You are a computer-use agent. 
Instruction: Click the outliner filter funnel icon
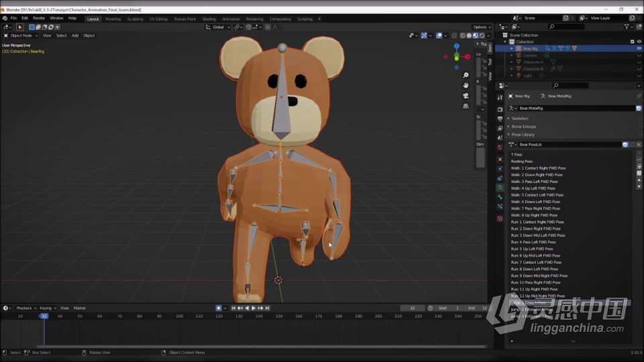pyautogui.click(x=627, y=27)
